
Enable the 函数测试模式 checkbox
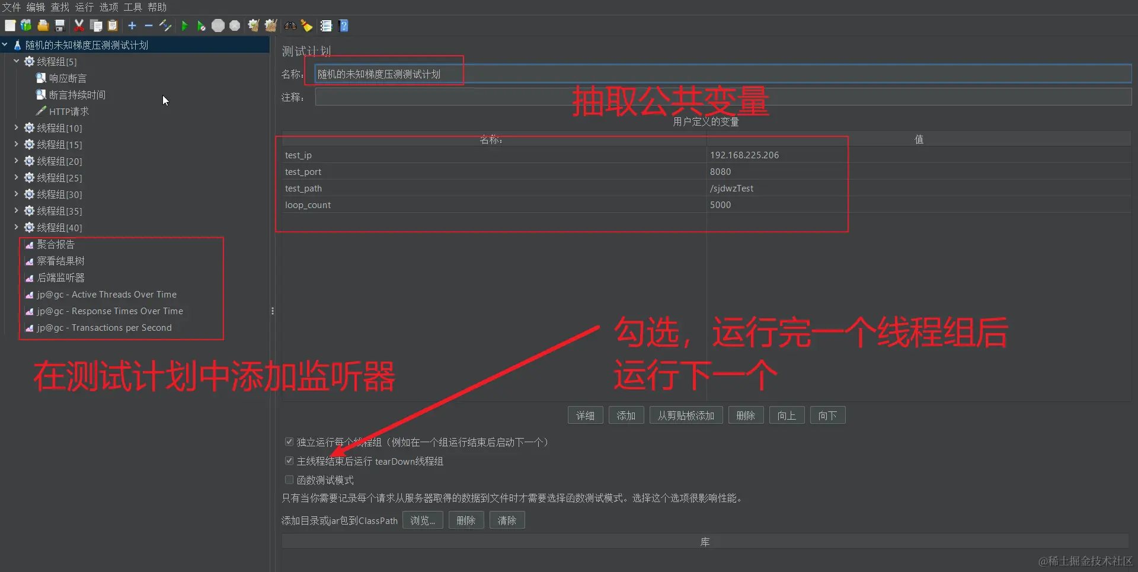pyautogui.click(x=289, y=480)
